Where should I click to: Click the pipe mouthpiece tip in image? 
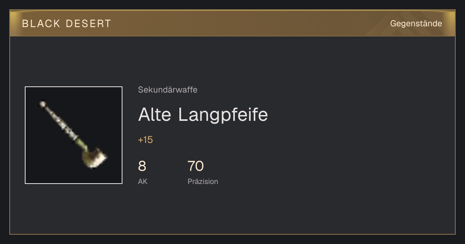pyautogui.click(x=42, y=104)
